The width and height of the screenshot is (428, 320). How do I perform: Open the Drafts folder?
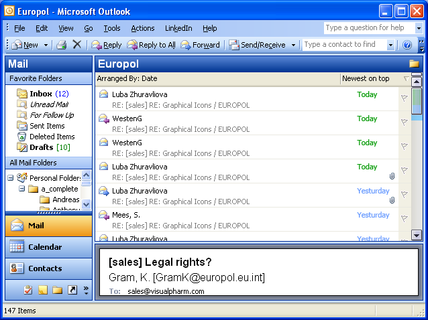(44, 147)
